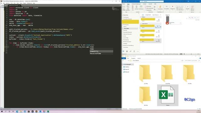Click the Back arrow in File Explorer

pos(123,61)
